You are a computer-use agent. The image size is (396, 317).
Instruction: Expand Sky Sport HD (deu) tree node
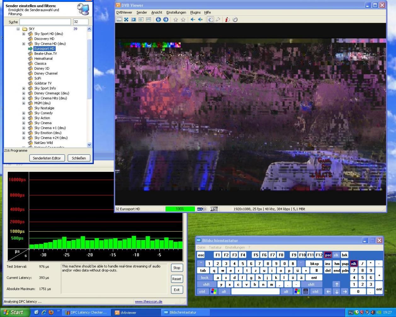24,34
